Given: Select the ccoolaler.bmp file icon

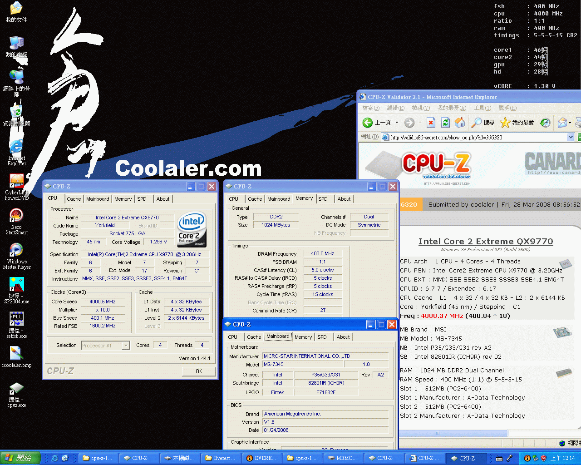Looking at the screenshot, I should point(16,356).
